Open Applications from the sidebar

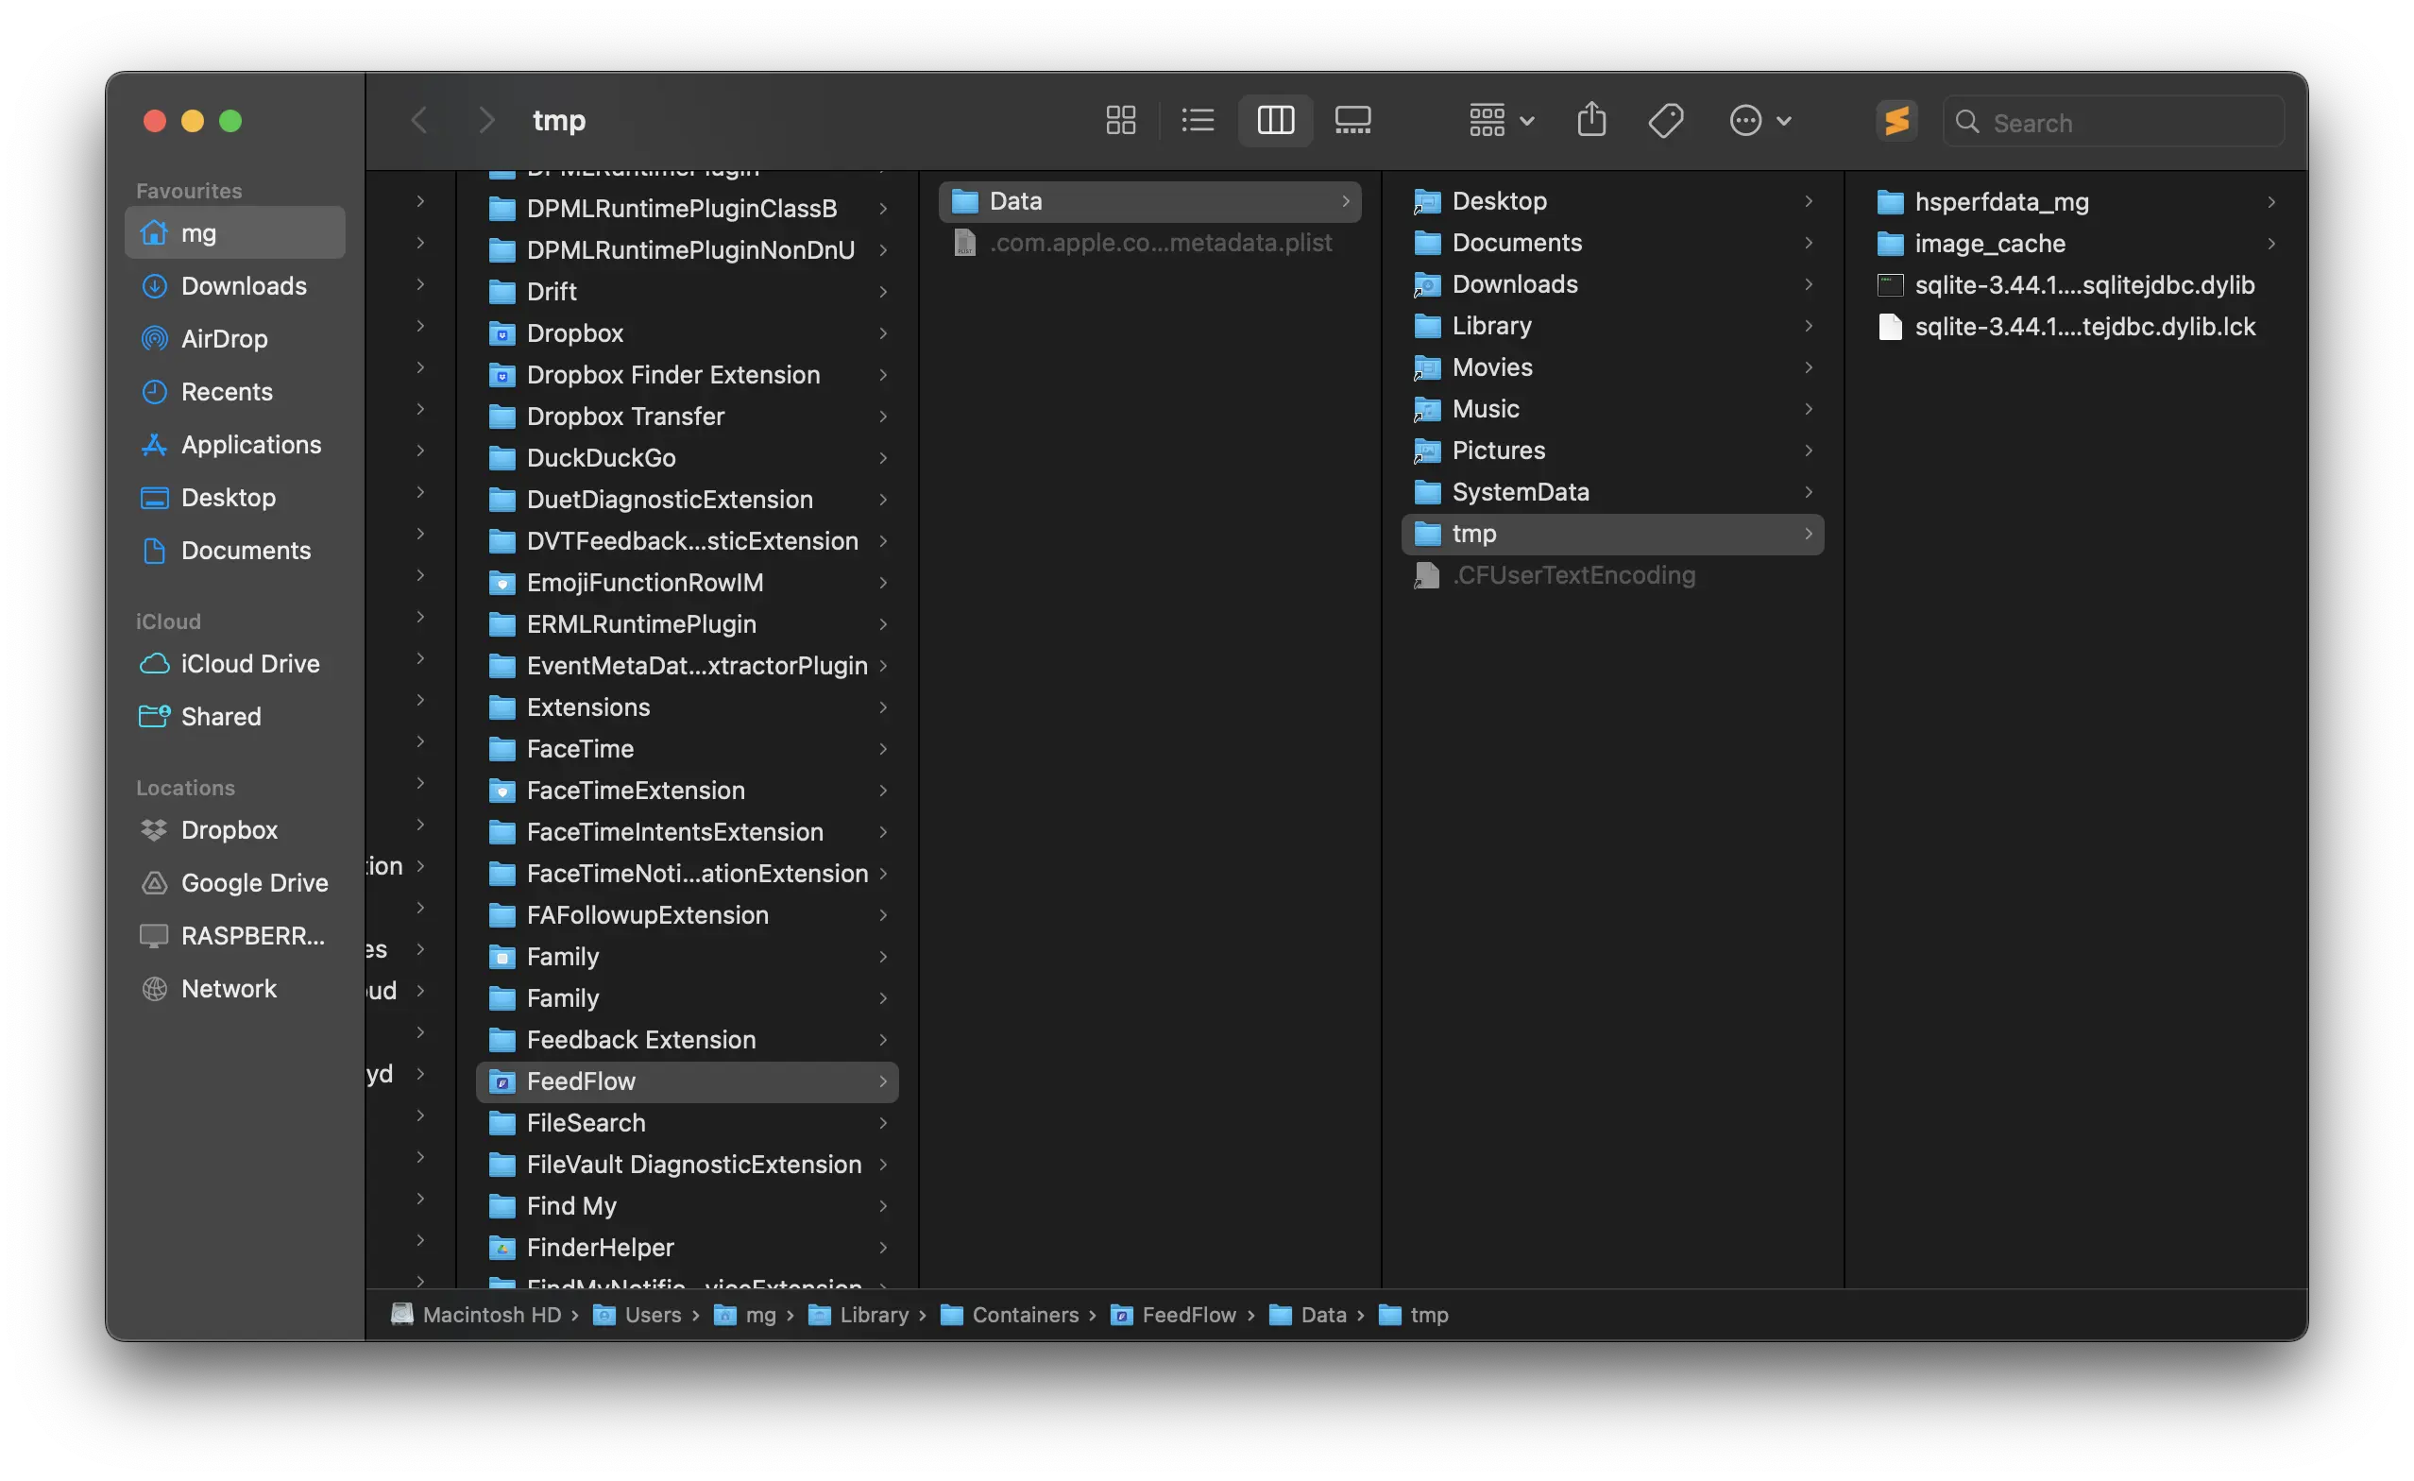[235, 445]
